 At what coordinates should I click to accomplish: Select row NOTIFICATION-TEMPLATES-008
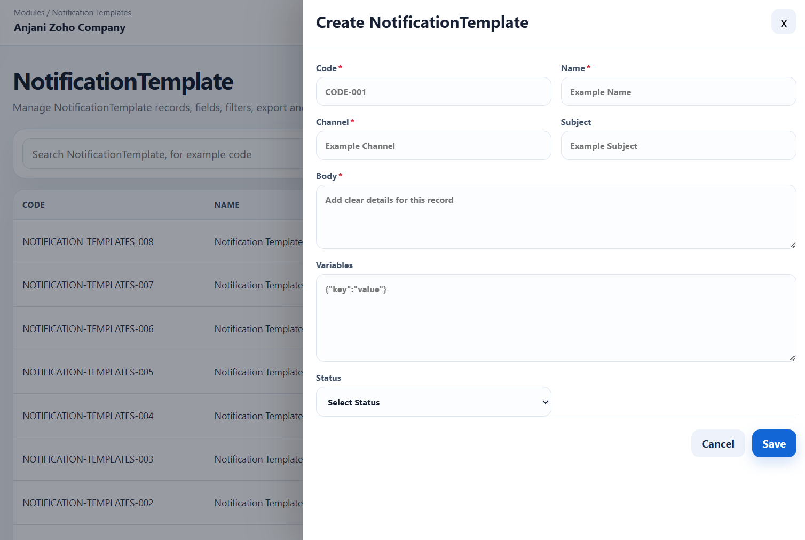pyautogui.click(x=158, y=241)
